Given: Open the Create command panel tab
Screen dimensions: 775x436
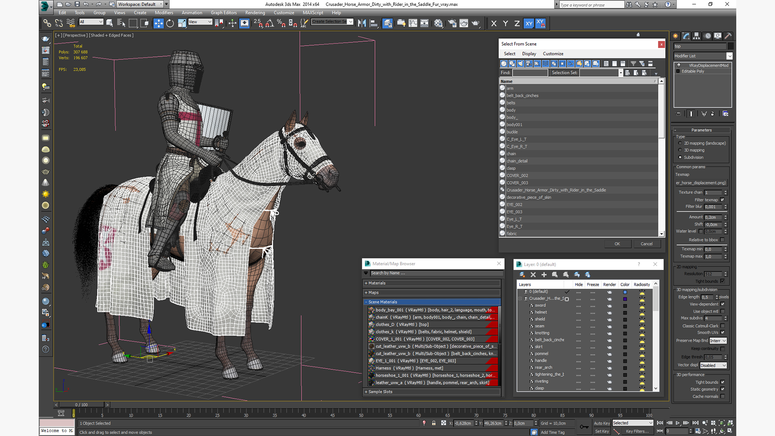Looking at the screenshot, I should (676, 36).
